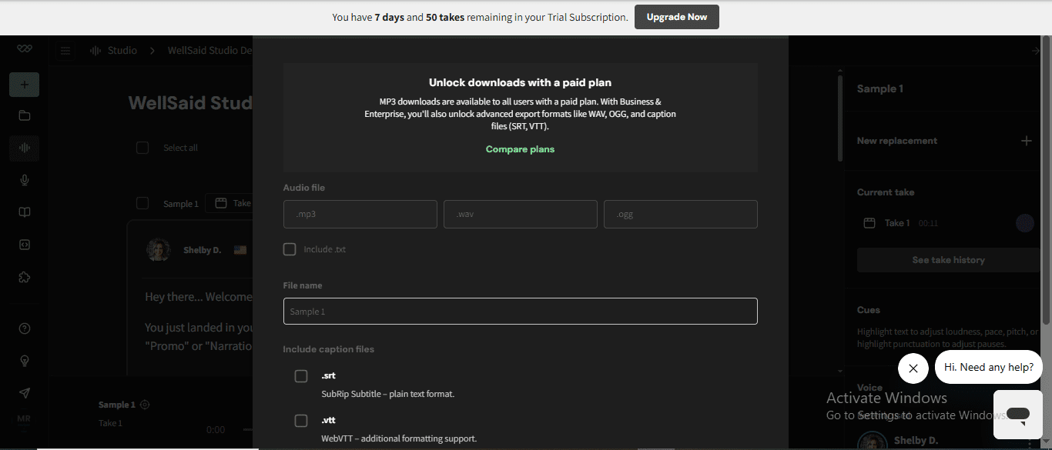Image resolution: width=1052 pixels, height=450 pixels.
Task: Open the Compare plans link
Action: pos(520,149)
